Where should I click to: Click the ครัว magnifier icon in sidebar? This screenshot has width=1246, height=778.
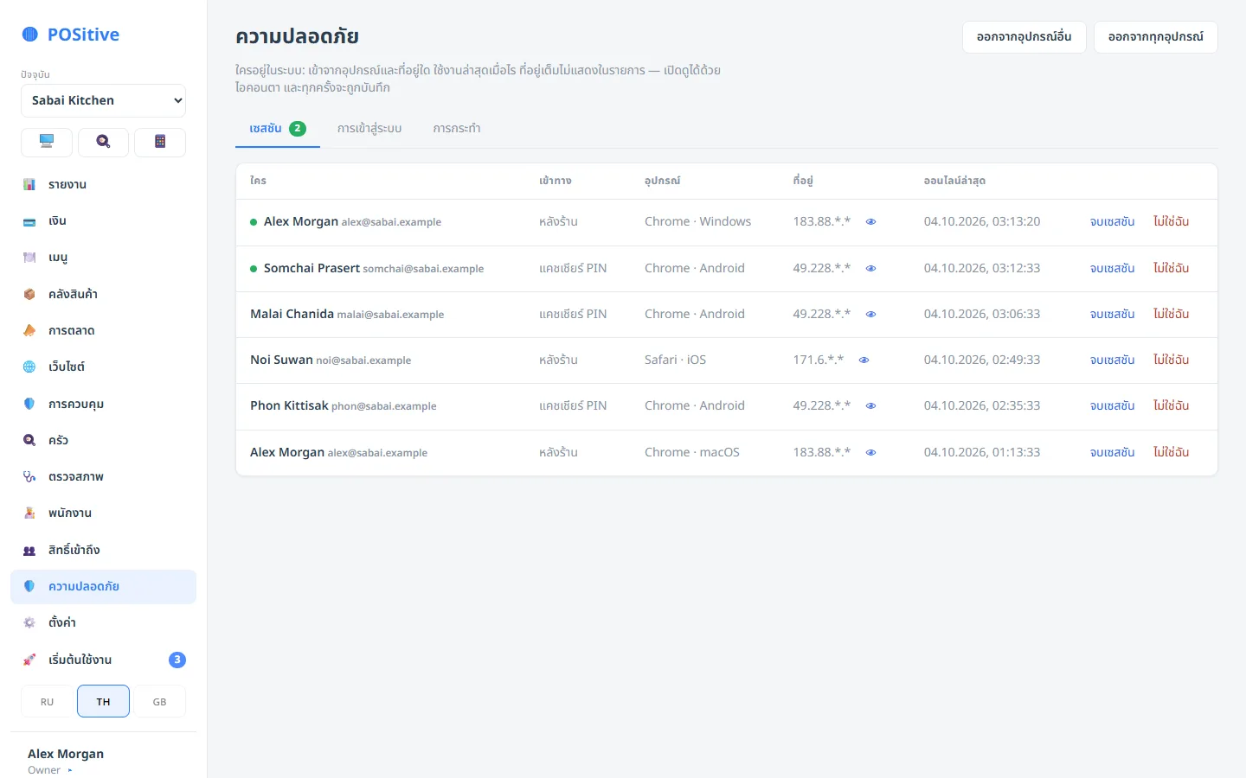pos(29,440)
